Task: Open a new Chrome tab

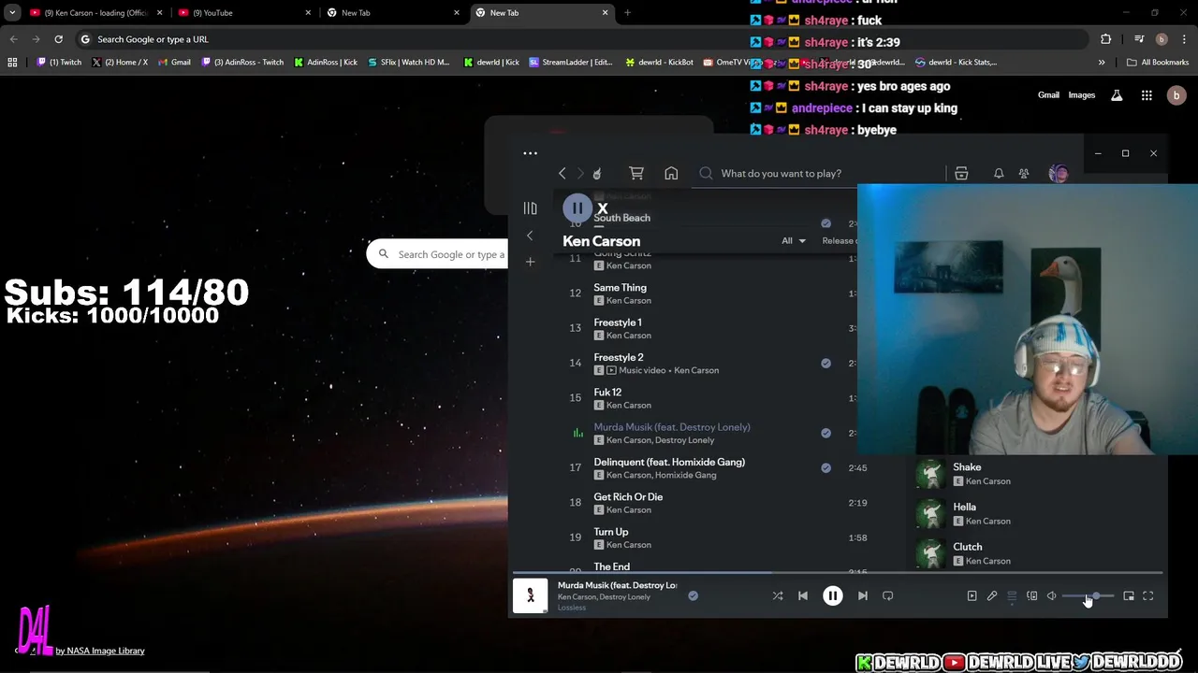Action: point(627,13)
